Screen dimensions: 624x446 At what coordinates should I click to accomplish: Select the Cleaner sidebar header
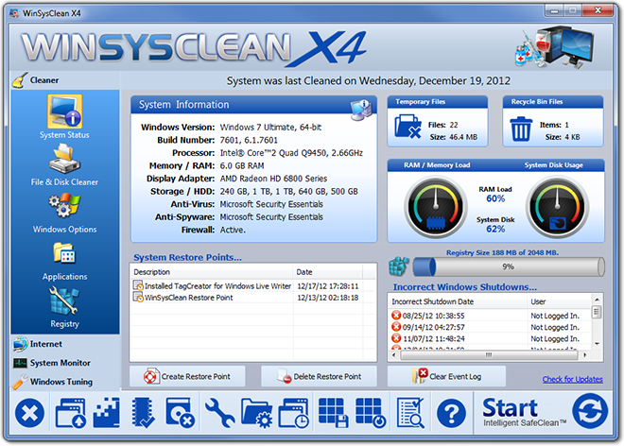pos(43,80)
